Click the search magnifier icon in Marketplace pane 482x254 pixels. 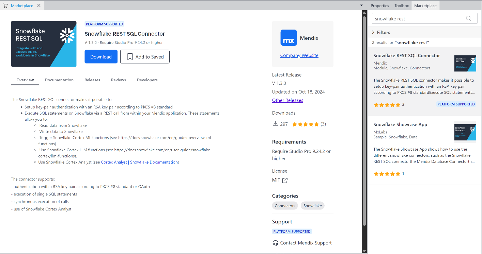(x=469, y=19)
